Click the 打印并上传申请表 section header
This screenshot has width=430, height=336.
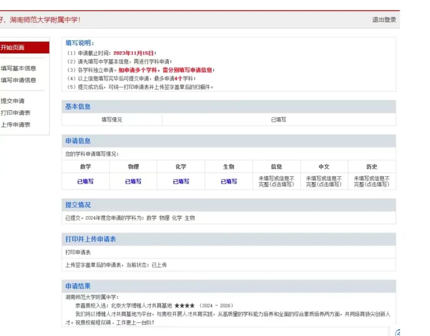pos(229,239)
